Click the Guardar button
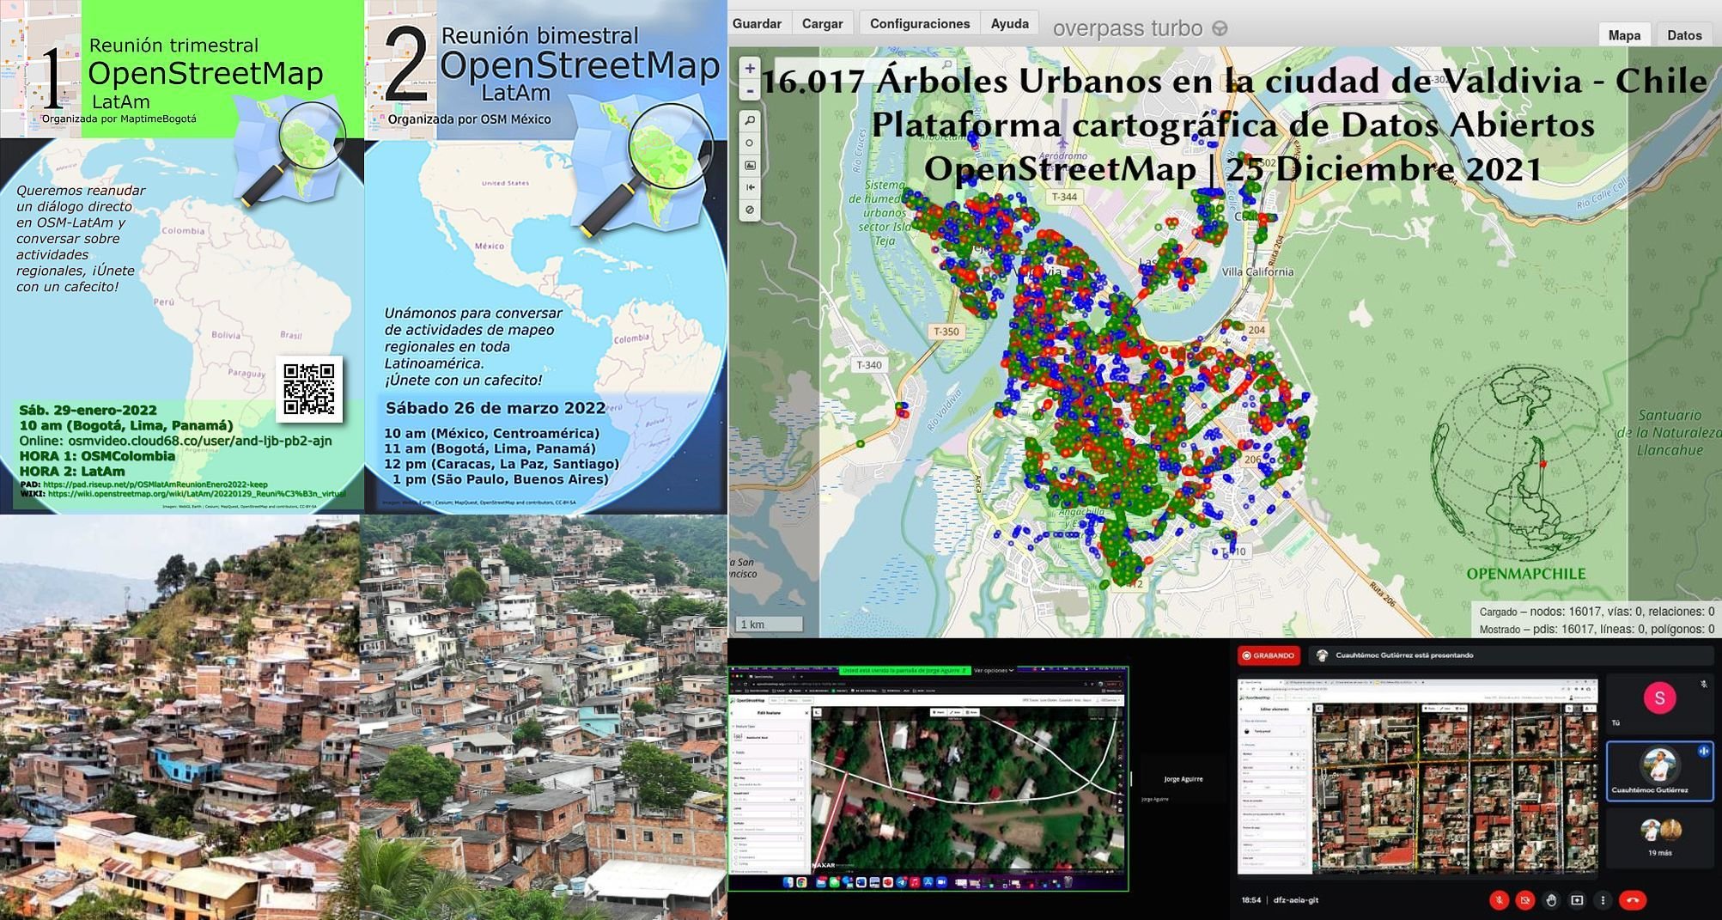 click(757, 23)
